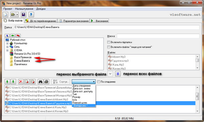
Task: Search files with the binoculars icon
Action: [x=40, y=82]
